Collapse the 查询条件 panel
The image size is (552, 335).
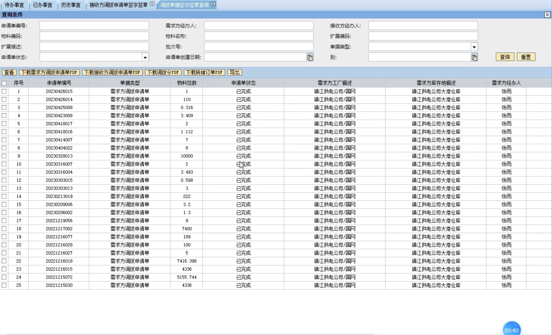[x=547, y=15]
